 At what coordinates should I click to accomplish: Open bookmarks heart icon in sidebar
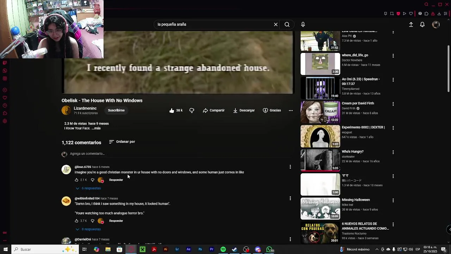click(5, 98)
